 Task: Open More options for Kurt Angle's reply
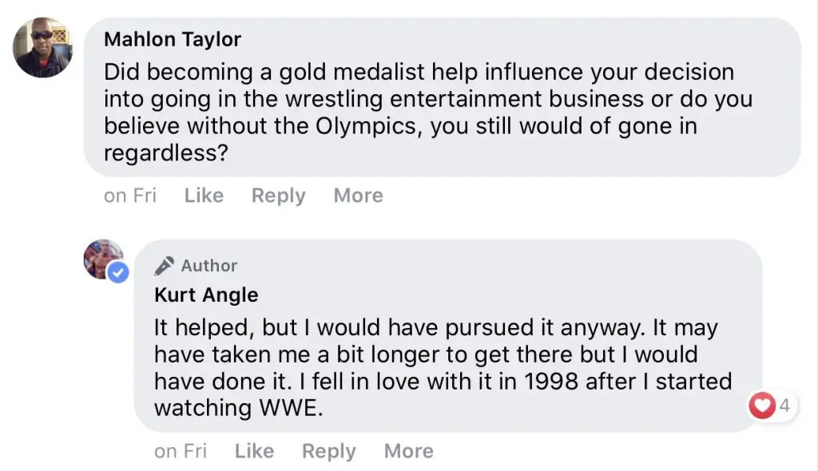pyautogui.click(x=408, y=451)
